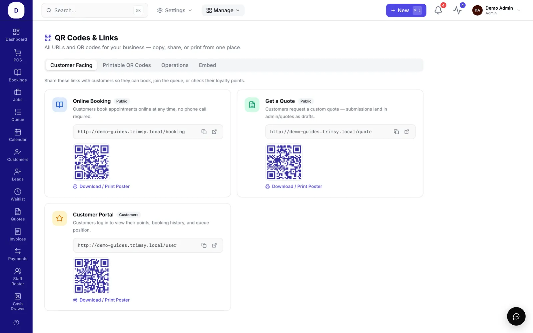Viewport: 533px width, 333px height.
Task: Open Staff Roster page
Action: click(x=18, y=277)
